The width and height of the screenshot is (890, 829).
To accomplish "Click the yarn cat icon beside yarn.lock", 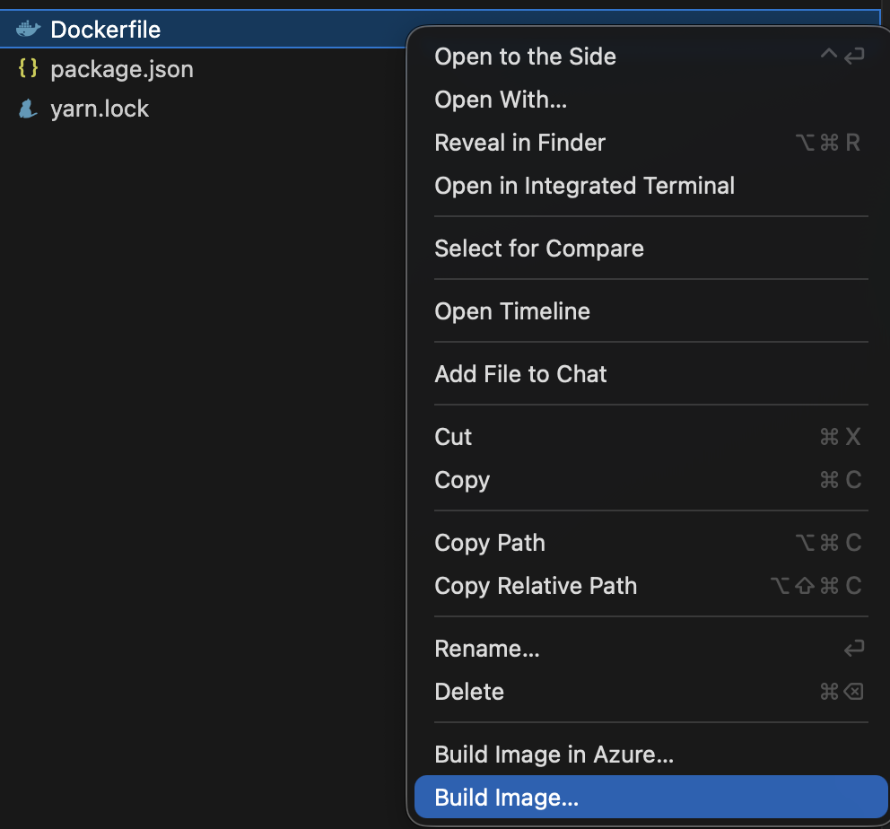I will tap(28, 109).
